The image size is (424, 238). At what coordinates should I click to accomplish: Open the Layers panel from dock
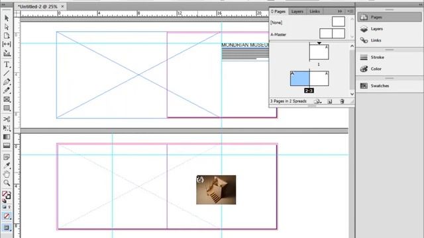(x=390, y=29)
